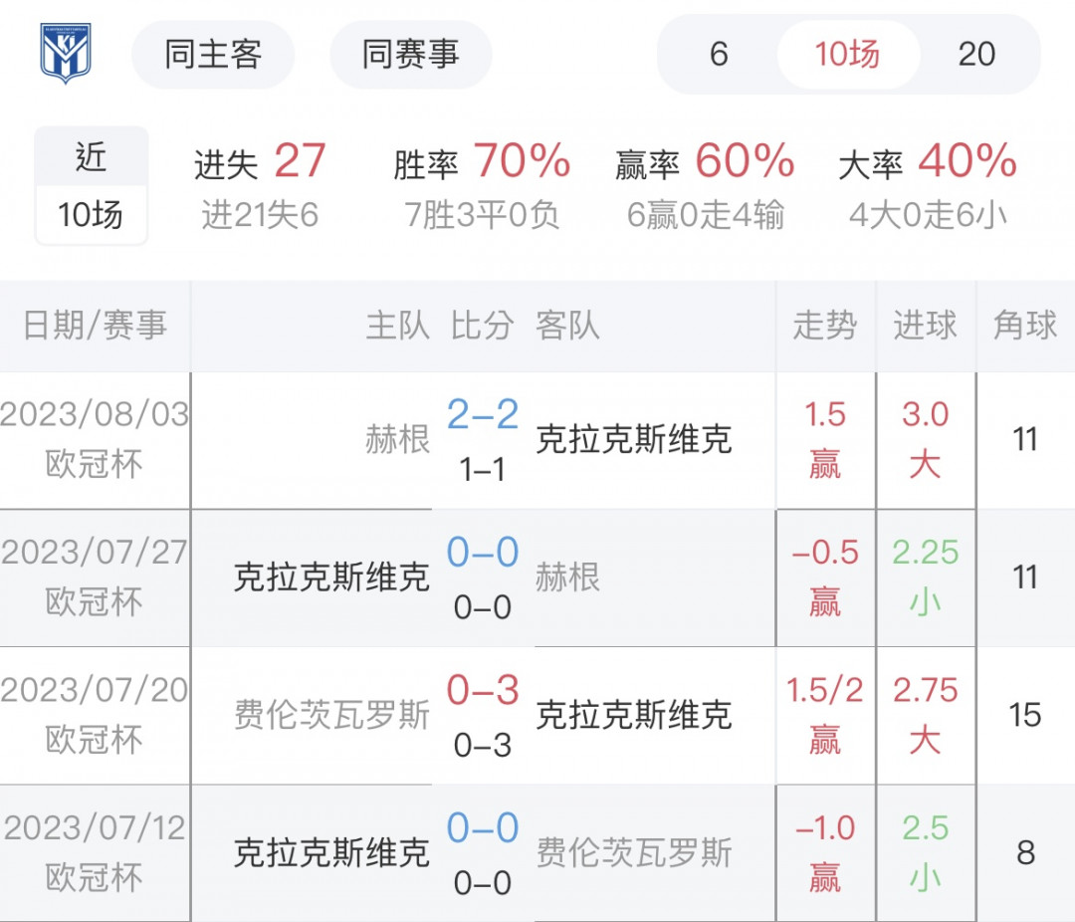Screen dimensions: 1075x922
Task: Click the -1.0 赢 handicap cell
Action: 825,853
